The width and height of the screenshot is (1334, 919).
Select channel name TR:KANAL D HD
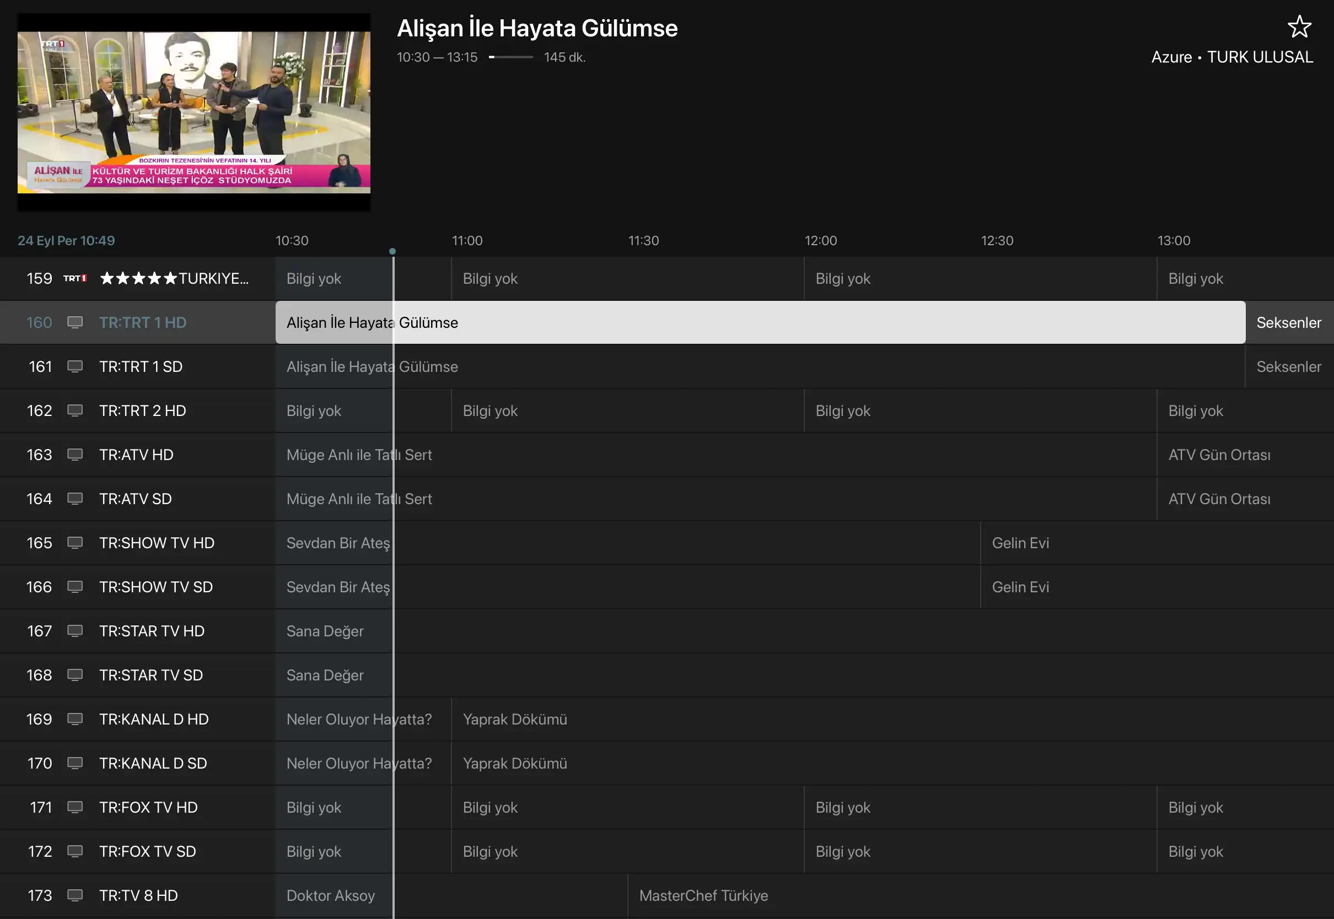154,719
